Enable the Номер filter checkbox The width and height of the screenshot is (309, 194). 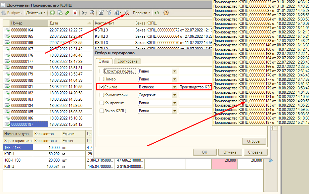pyautogui.click(x=102, y=79)
